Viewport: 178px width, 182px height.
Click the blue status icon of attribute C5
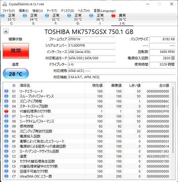[6, 166]
